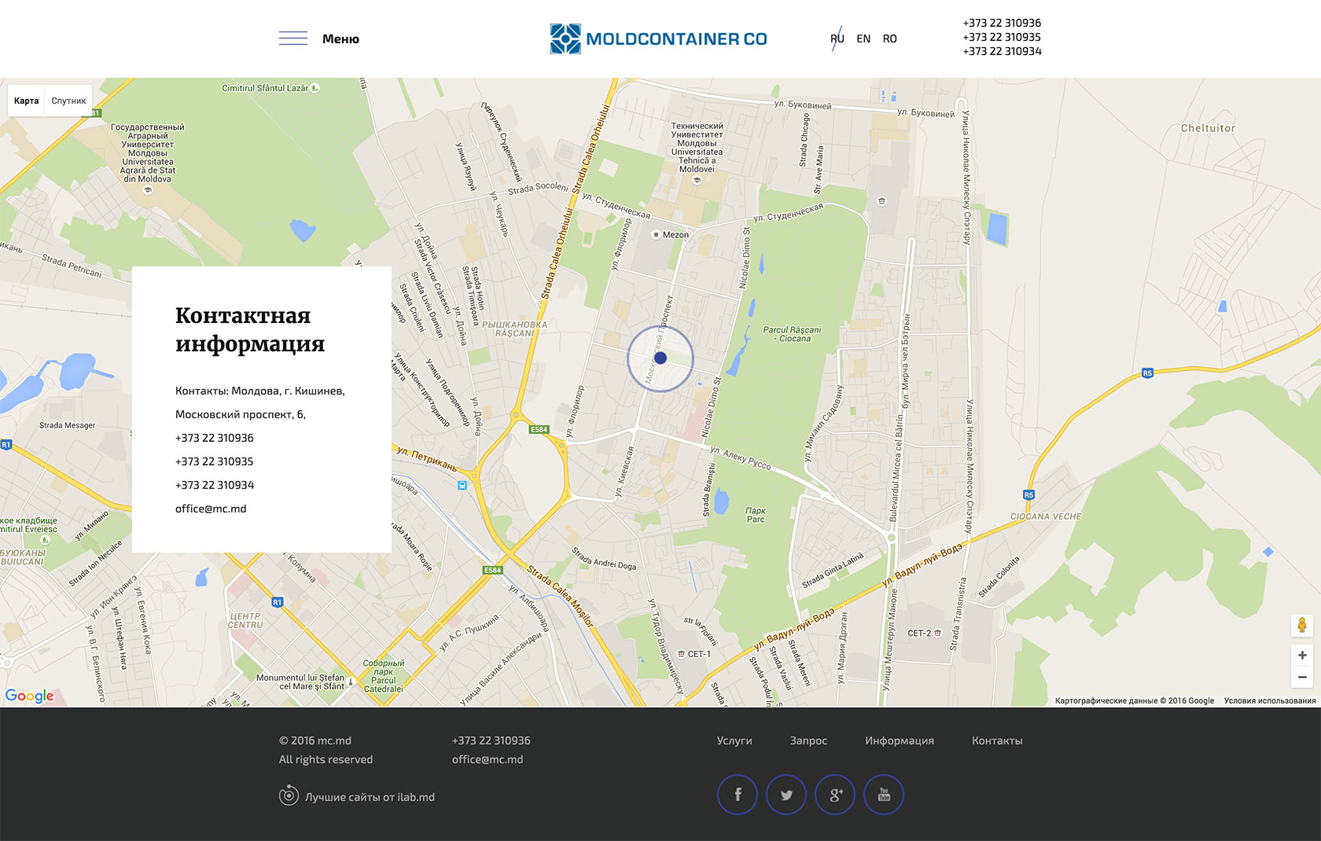Click the ilab circular logo icon
Screen dimensions: 1321x841
[289, 795]
